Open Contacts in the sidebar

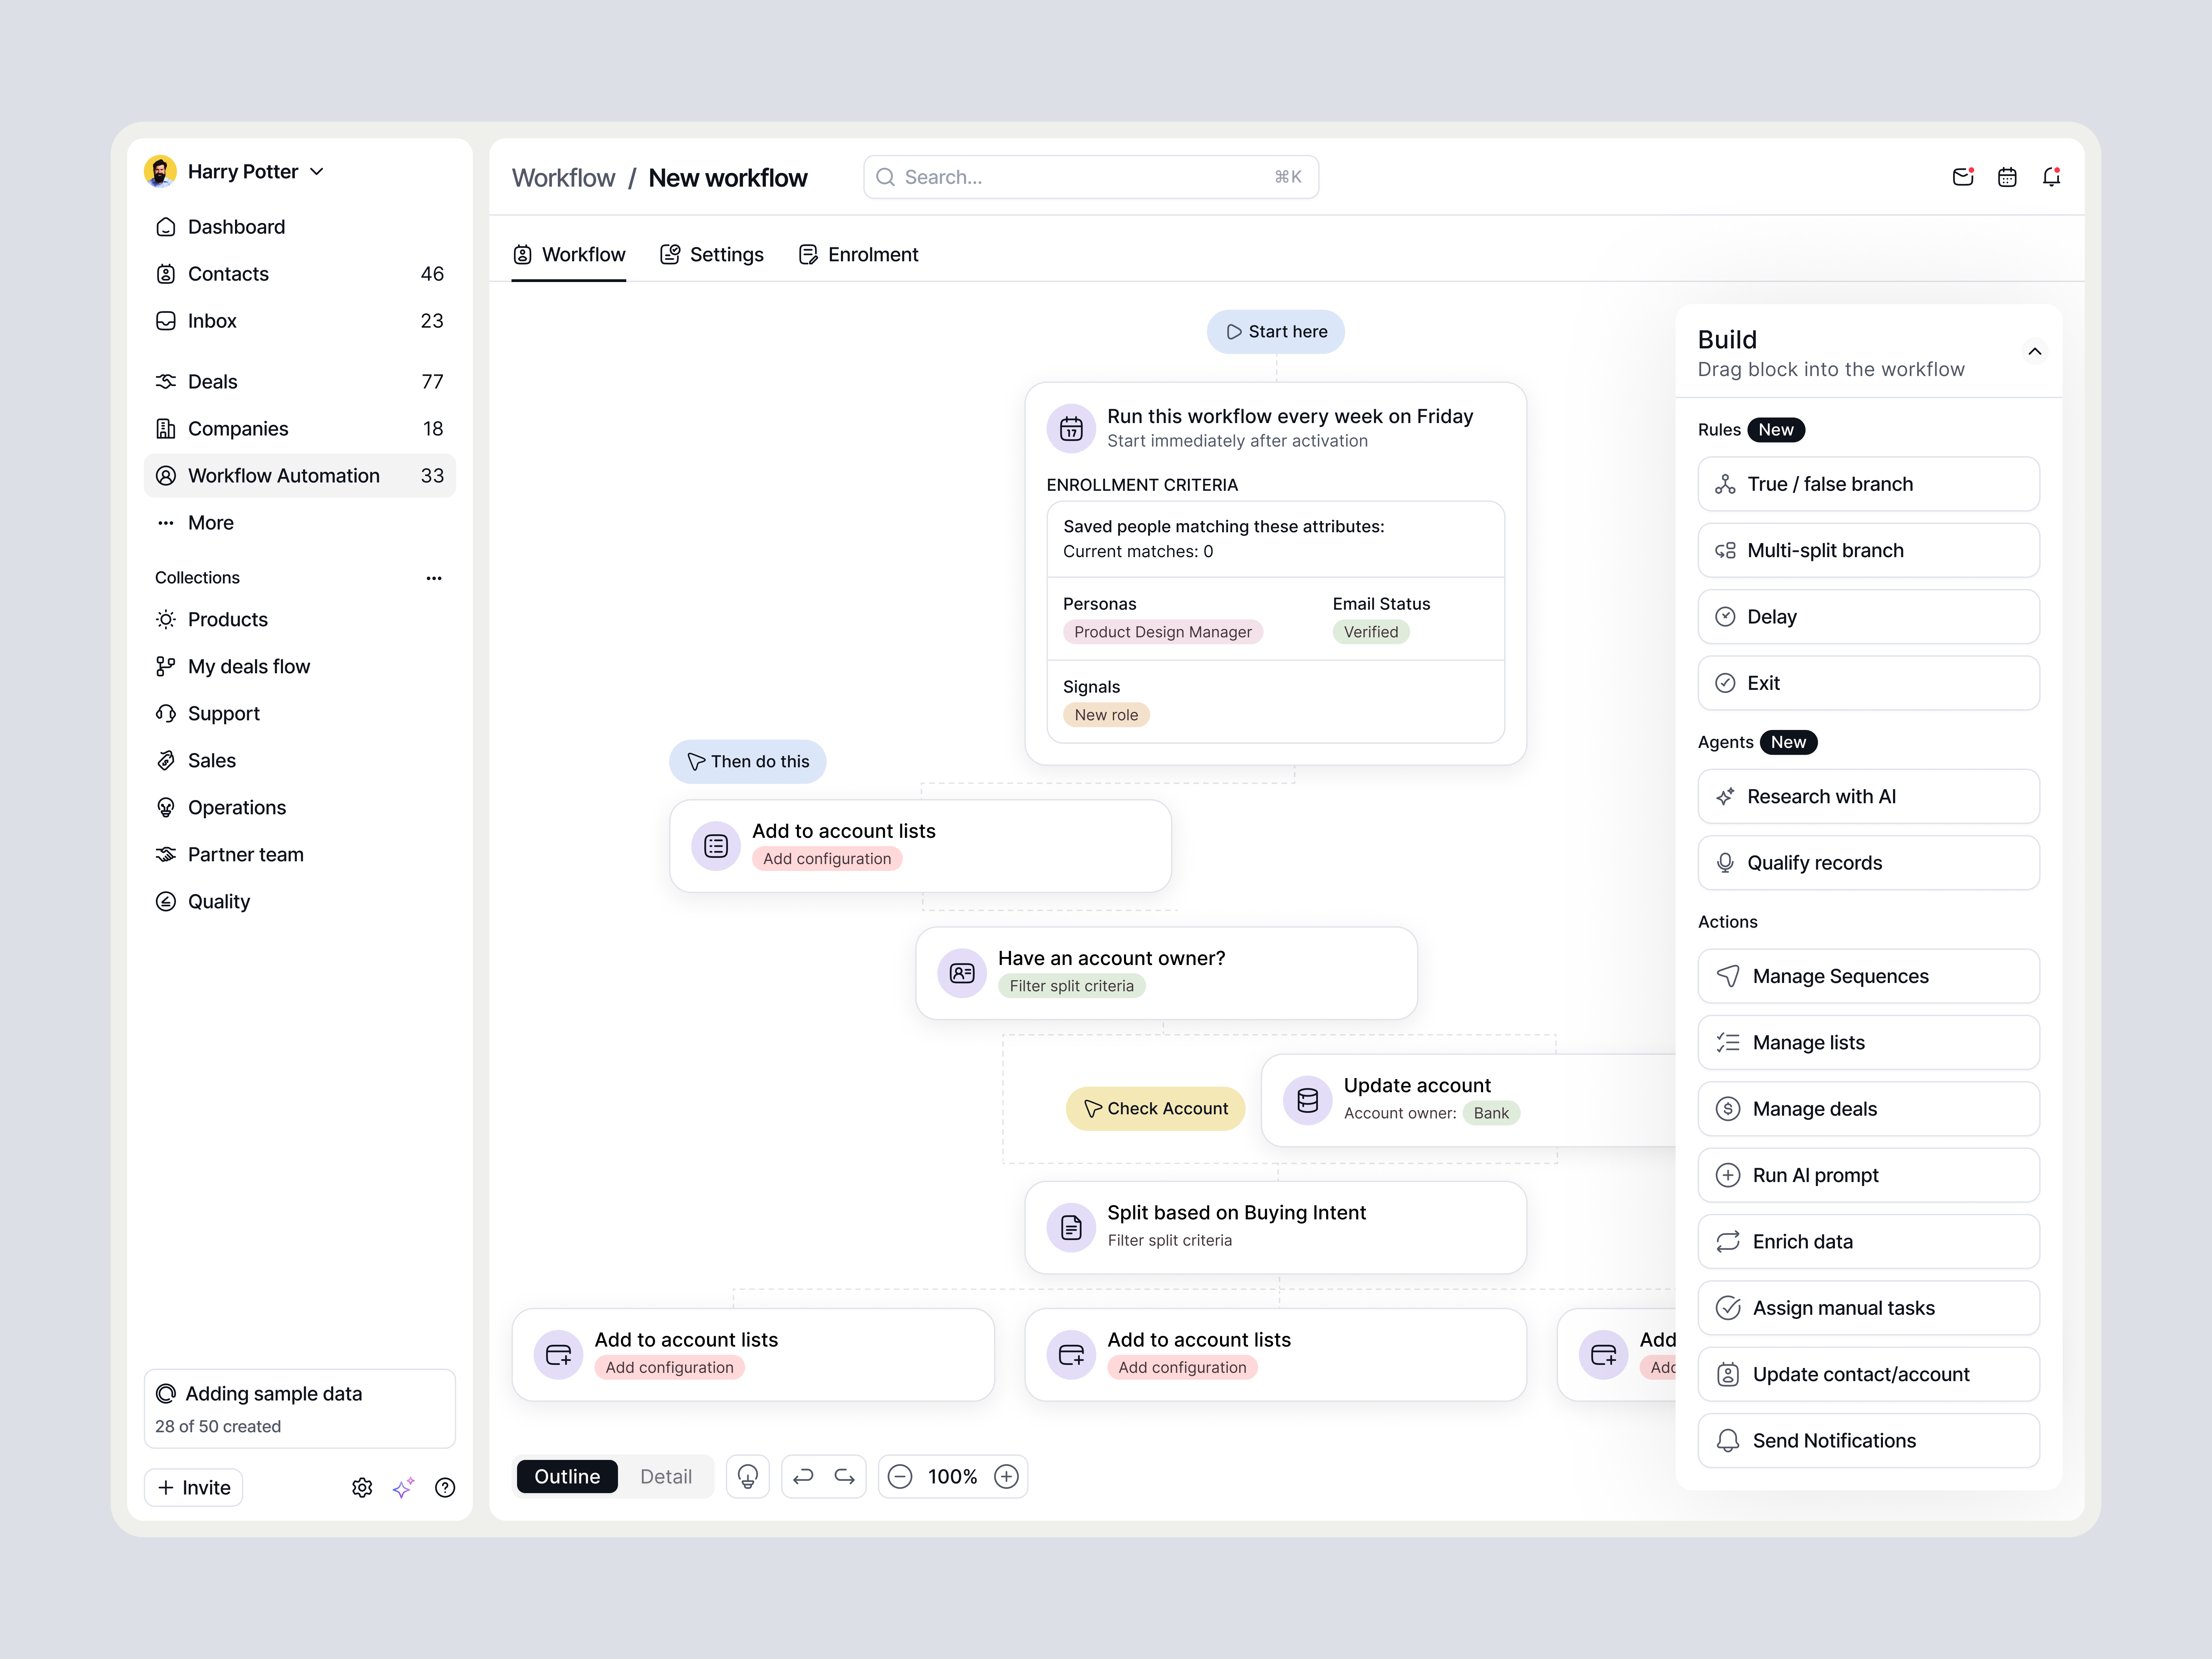300,274
